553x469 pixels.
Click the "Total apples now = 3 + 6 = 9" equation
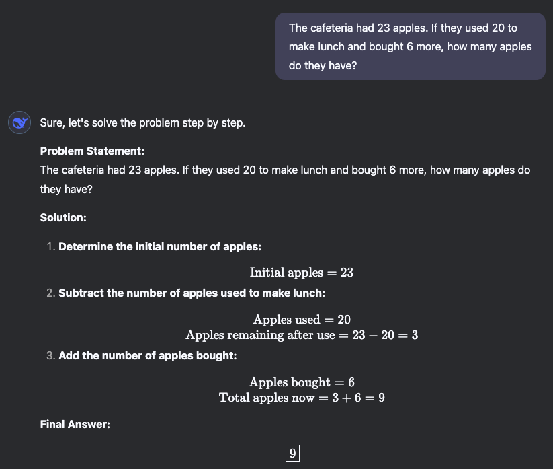(302, 398)
